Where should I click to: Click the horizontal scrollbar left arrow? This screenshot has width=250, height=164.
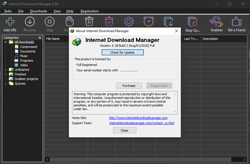47,159
